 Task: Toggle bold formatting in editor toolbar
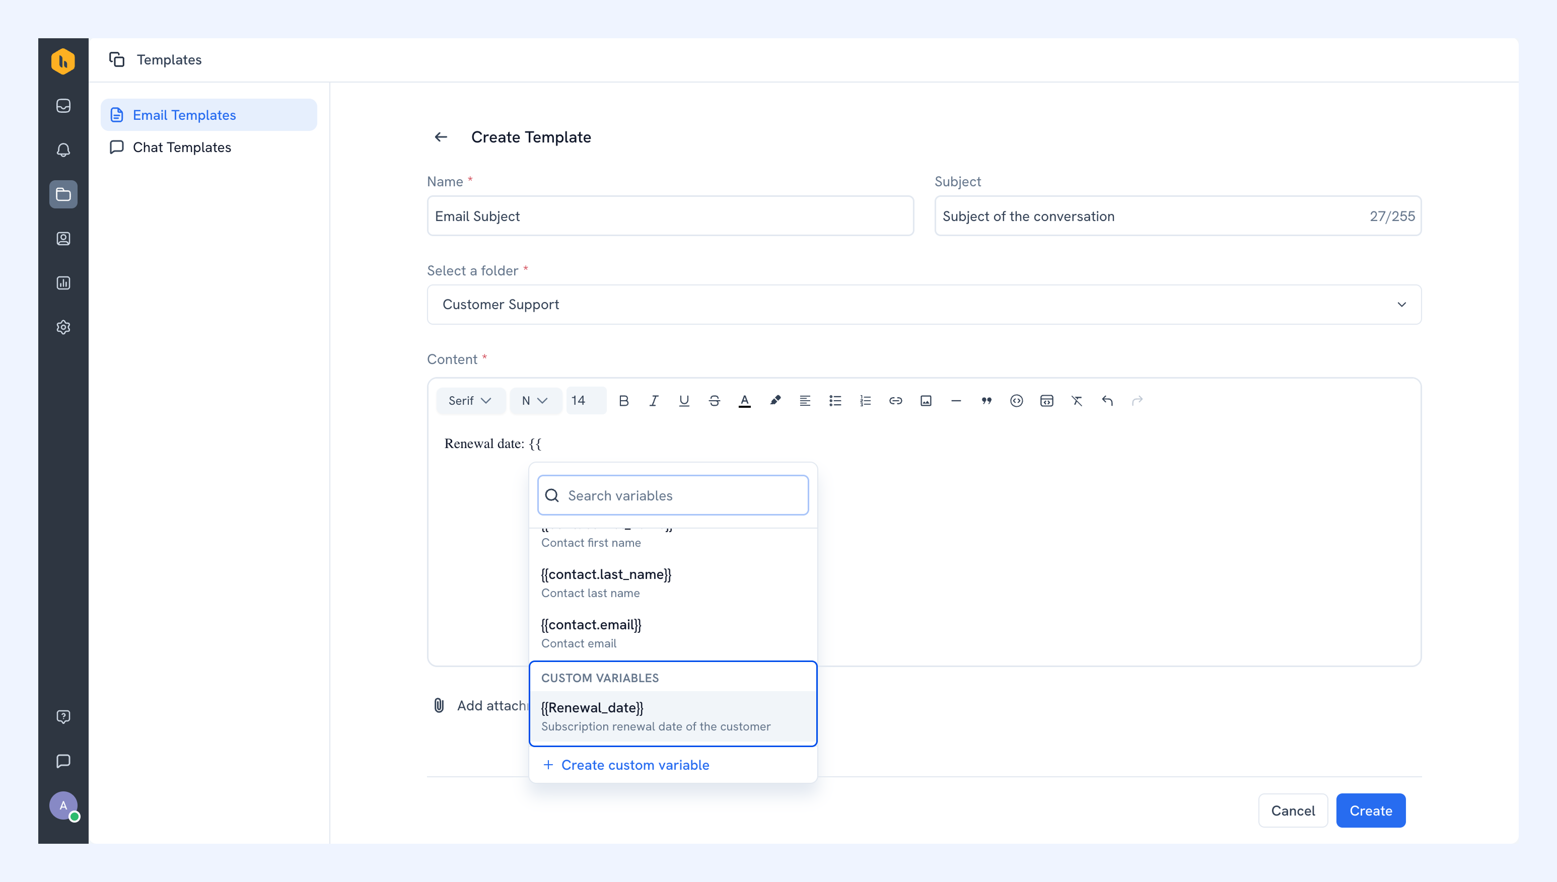pos(623,400)
